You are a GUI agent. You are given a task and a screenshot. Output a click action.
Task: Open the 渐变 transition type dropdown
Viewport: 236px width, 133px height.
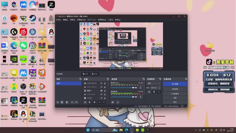(x=154, y=83)
